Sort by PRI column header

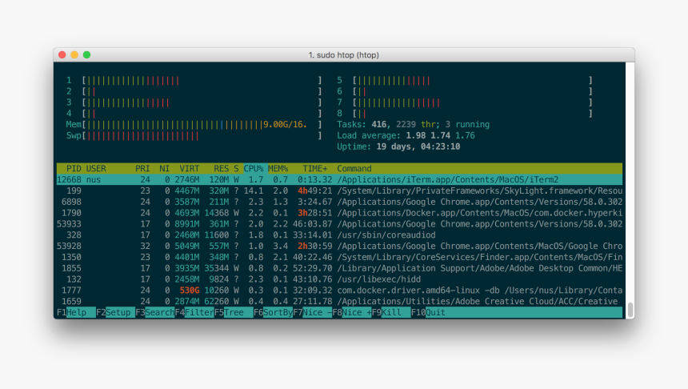[142, 169]
